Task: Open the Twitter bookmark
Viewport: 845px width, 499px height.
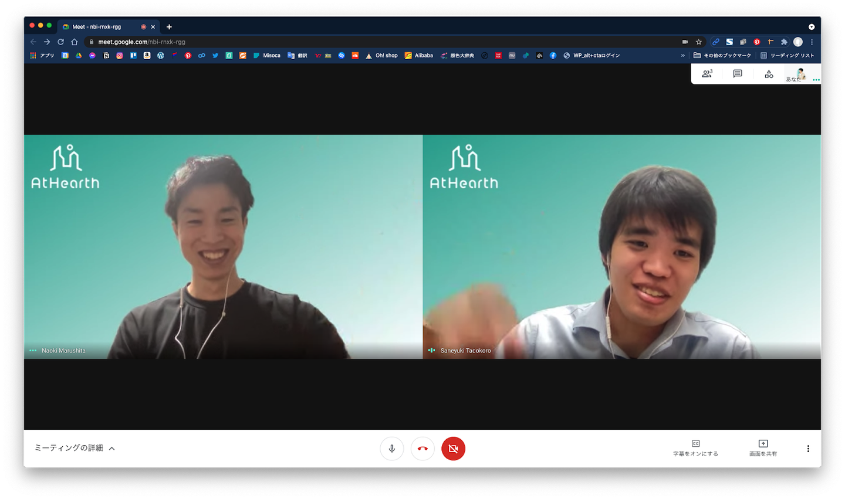Action: pos(215,56)
